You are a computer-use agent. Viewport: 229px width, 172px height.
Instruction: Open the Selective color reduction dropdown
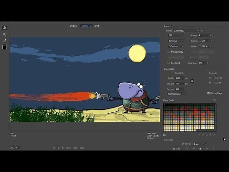click(x=176, y=41)
